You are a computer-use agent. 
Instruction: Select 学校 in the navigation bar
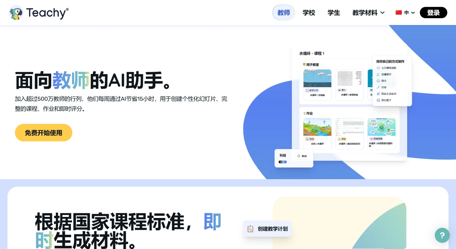309,12
